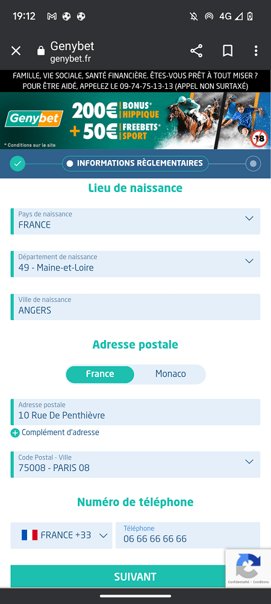Select the Informations Règlementaires step
This screenshot has height=604, width=271.
135,163
